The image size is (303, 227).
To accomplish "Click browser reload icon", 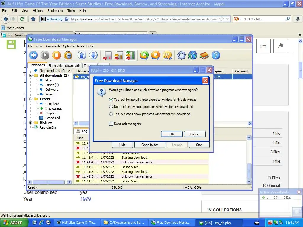I will tap(22, 19).
